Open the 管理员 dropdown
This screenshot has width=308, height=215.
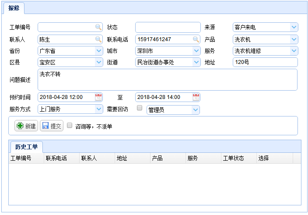coord(195,109)
